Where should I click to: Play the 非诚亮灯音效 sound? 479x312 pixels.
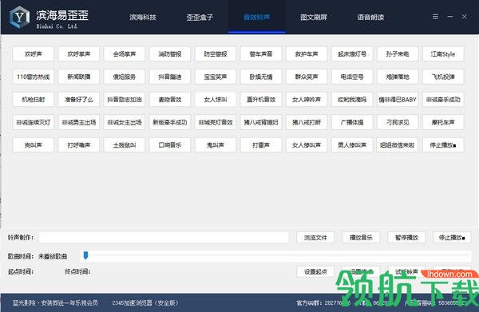(x=216, y=122)
